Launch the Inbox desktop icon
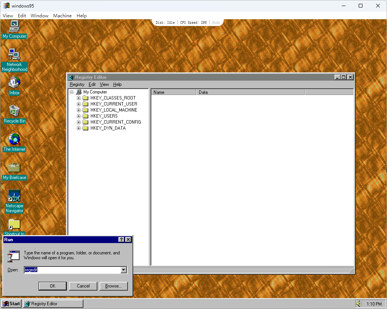 coord(14,83)
